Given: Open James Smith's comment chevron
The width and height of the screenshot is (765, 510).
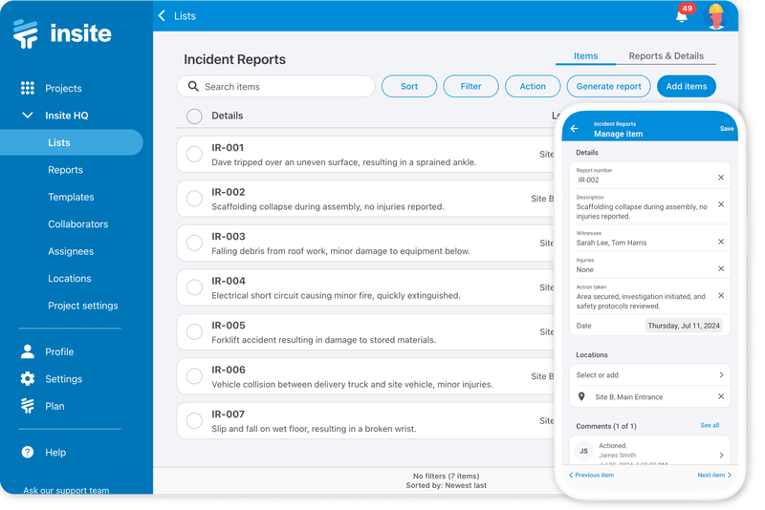Looking at the screenshot, I should click(721, 455).
